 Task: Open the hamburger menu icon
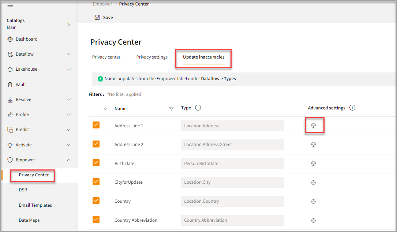click(10, 5)
